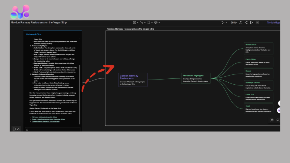Click the purple ring assistant button
Screen dimensions: 290x163
(279, 110)
